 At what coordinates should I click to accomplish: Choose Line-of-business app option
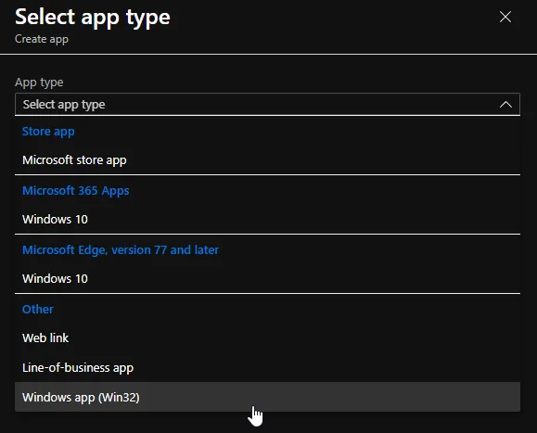pyautogui.click(x=267, y=367)
